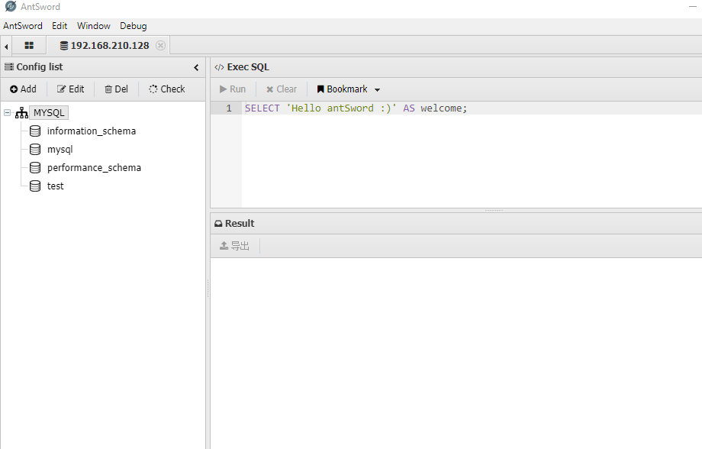Screen dimensions: 702x449
Task: Open the Window menu
Action: coord(94,26)
